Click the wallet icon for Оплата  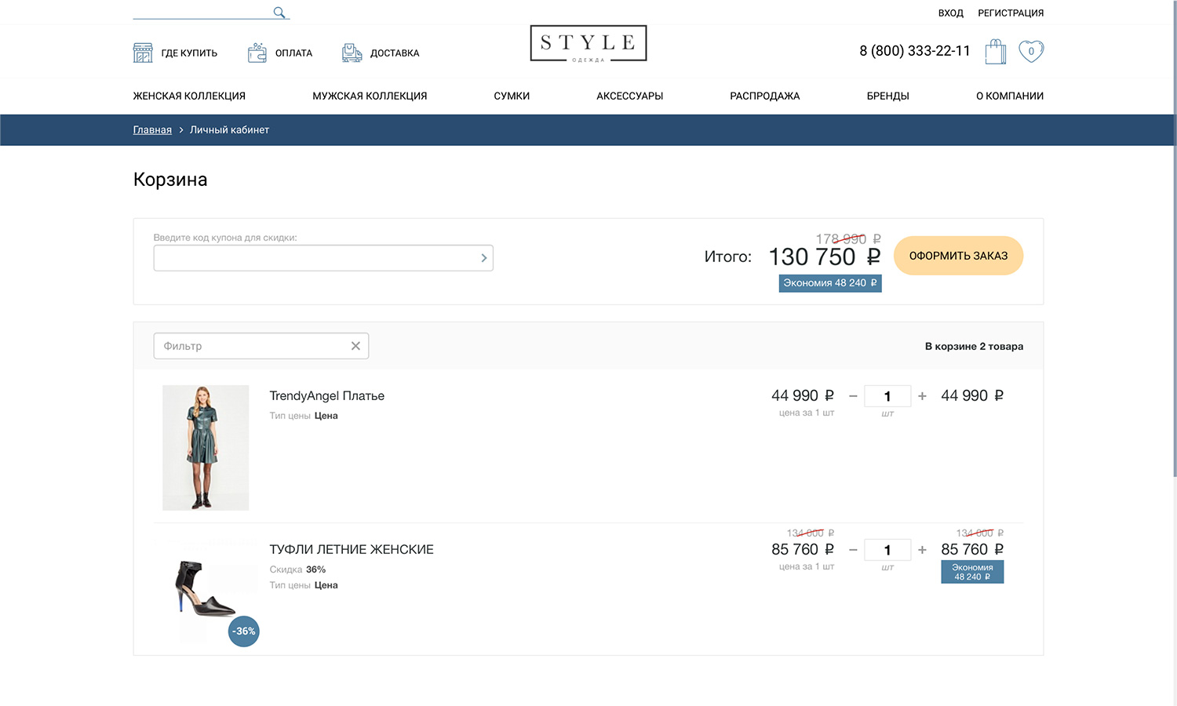tap(257, 53)
